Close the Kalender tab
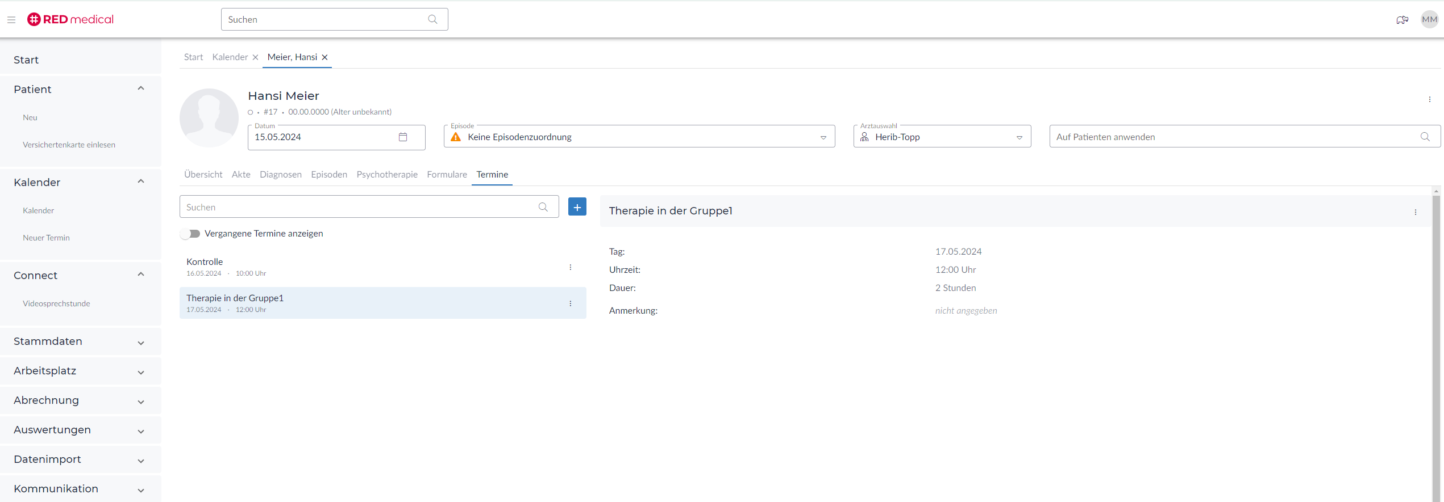Screen dimensions: 1444x502 [x=256, y=57]
